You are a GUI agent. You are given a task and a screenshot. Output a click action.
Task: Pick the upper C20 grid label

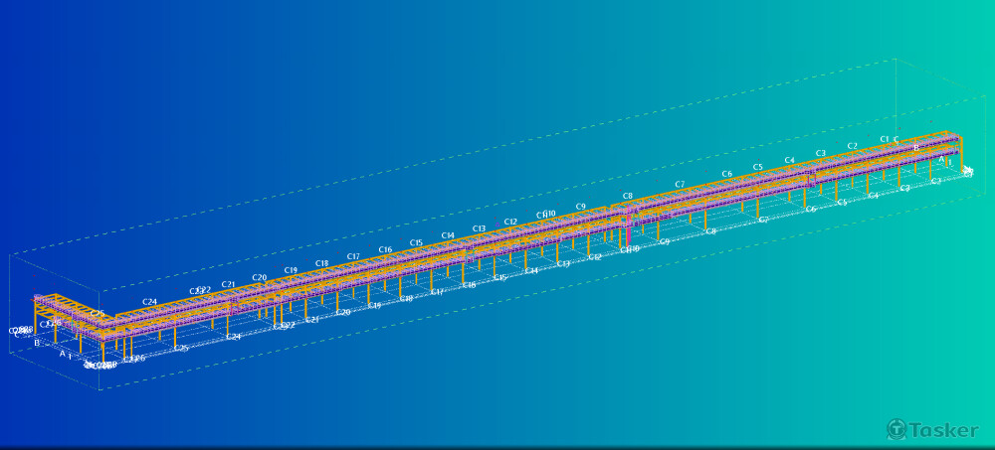click(259, 278)
